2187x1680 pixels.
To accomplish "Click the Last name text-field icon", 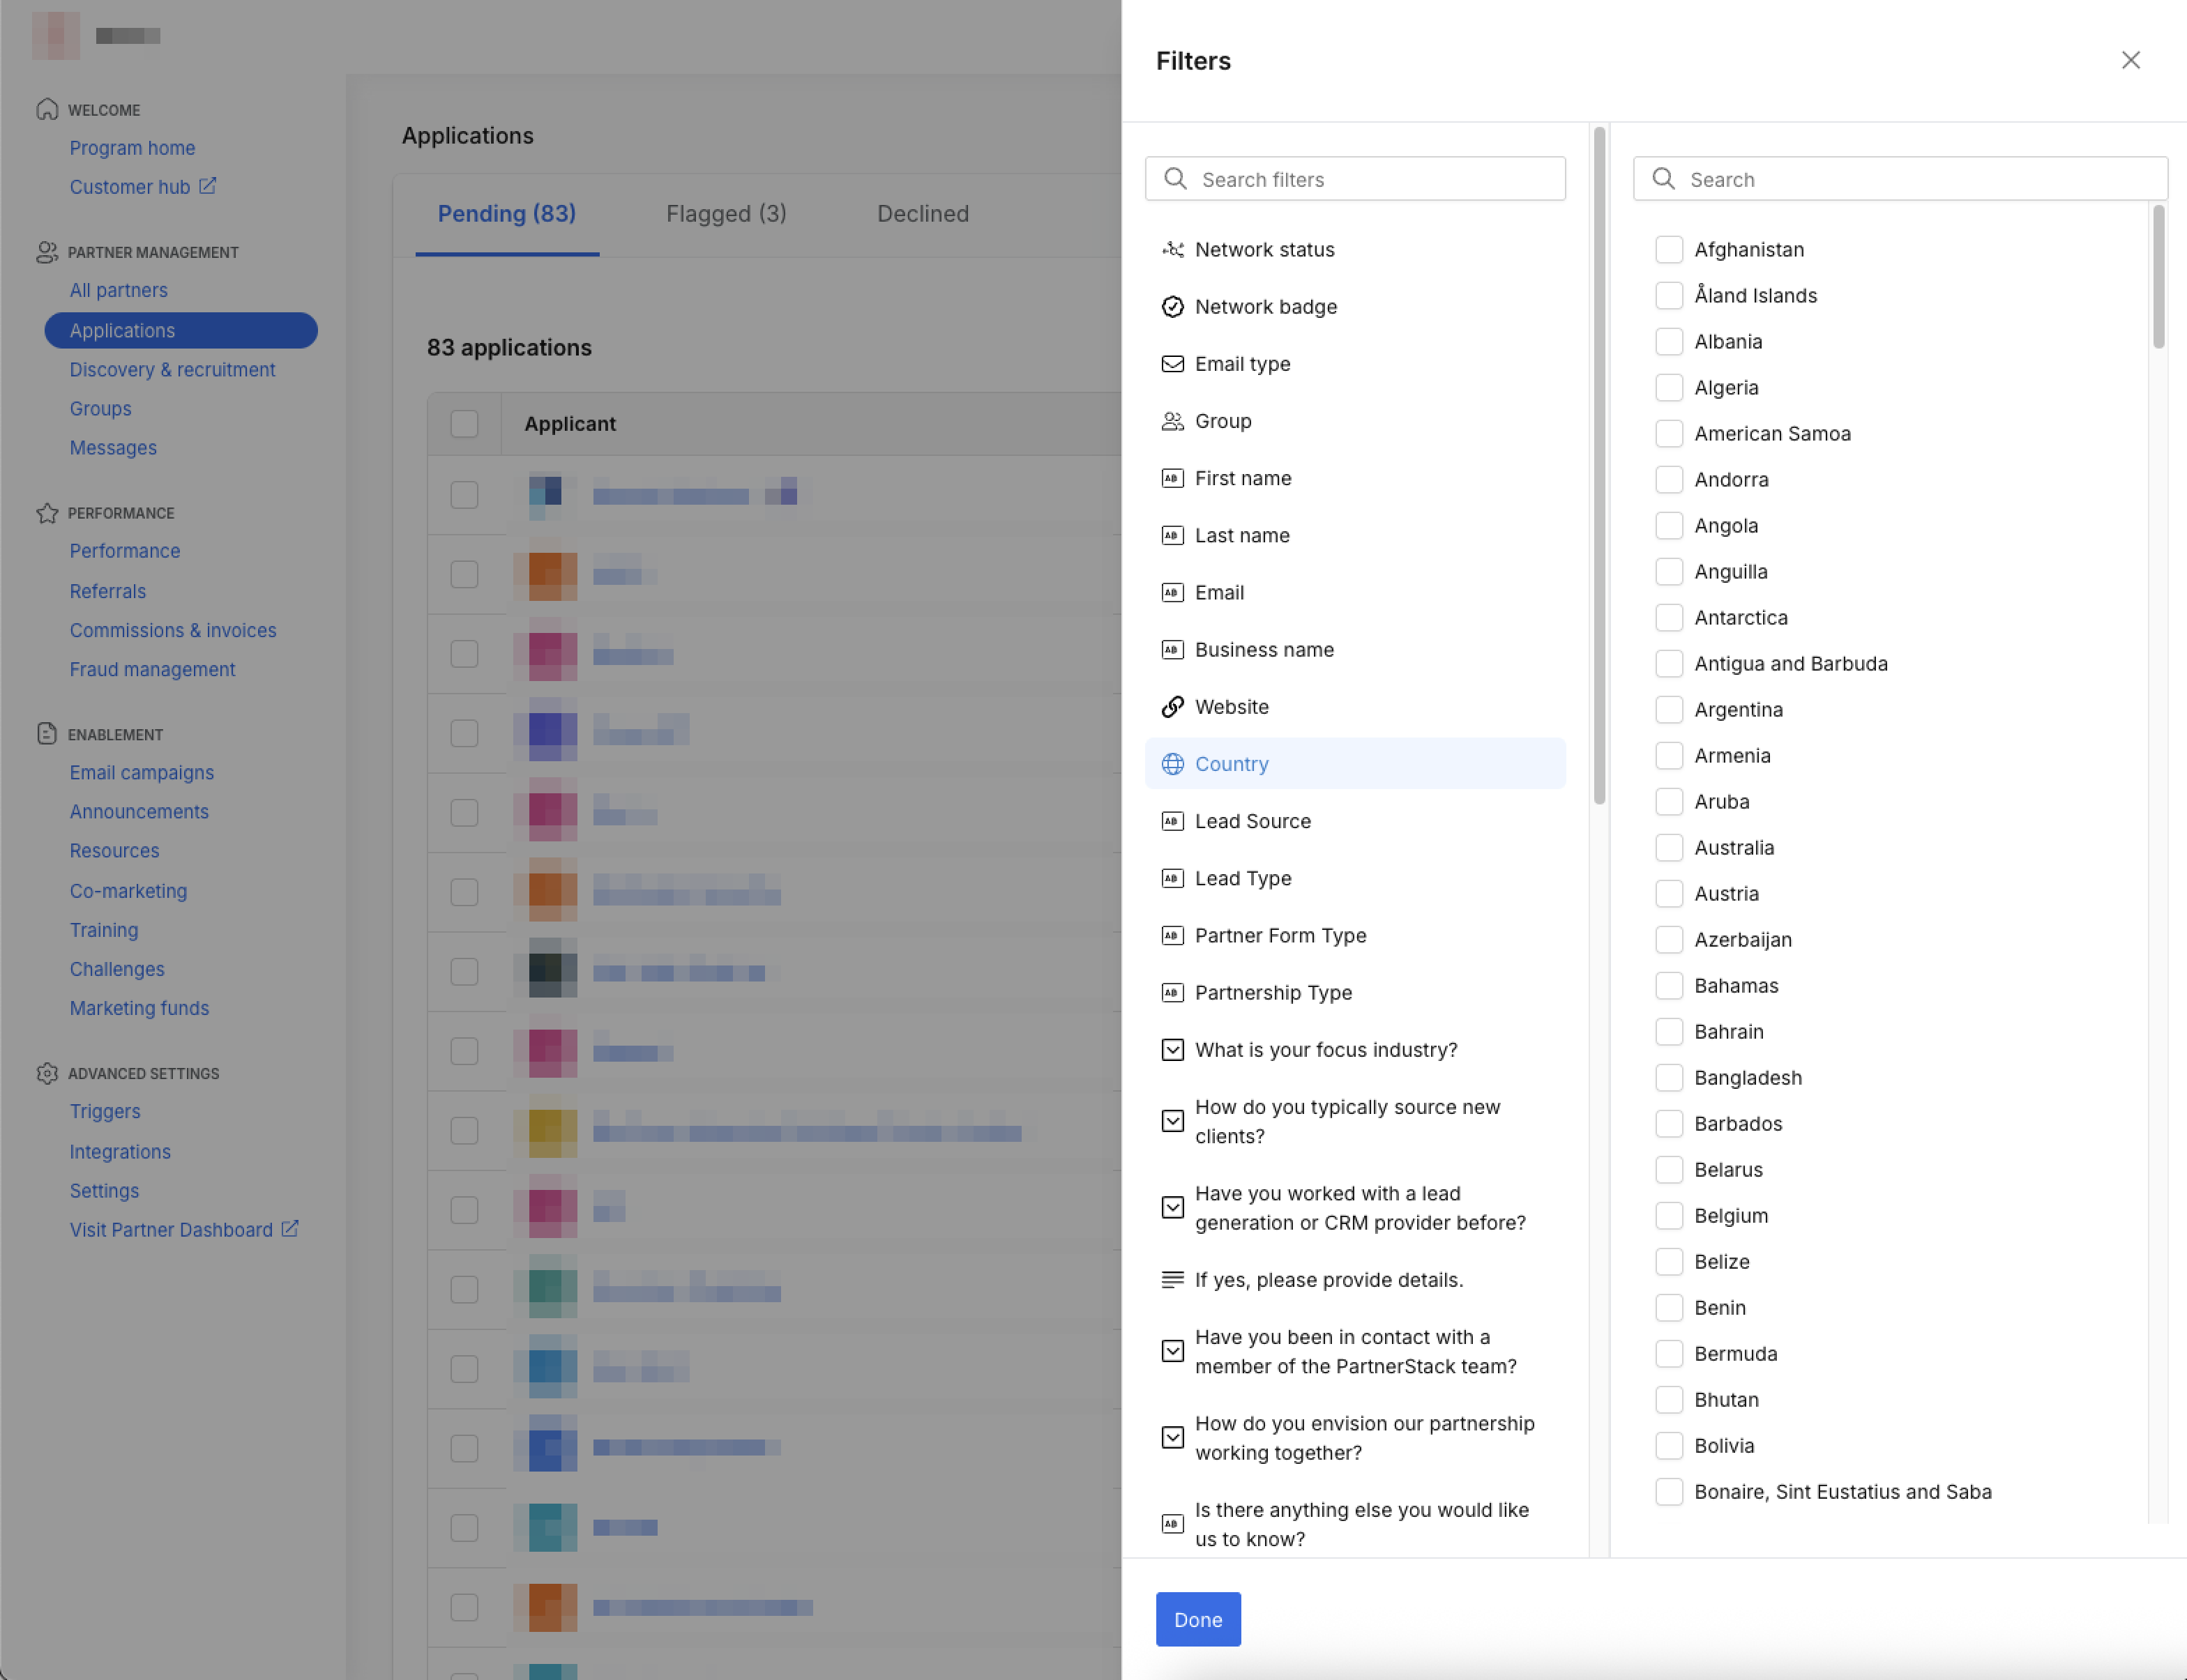I will pos(1172,535).
